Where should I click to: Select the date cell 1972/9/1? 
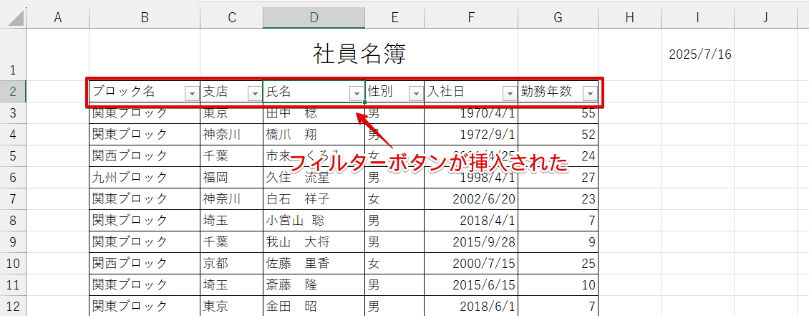pos(471,134)
